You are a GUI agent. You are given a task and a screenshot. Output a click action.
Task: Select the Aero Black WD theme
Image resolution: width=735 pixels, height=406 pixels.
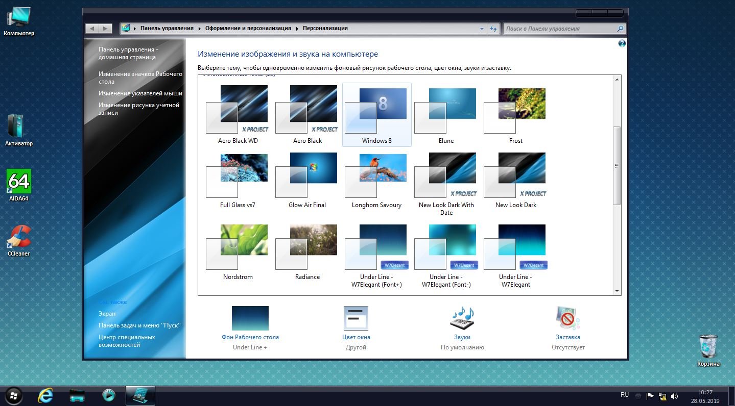[x=238, y=115]
